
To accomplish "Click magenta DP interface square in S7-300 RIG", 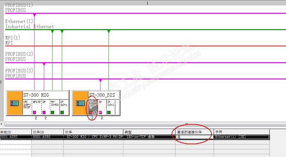I will [44, 112].
